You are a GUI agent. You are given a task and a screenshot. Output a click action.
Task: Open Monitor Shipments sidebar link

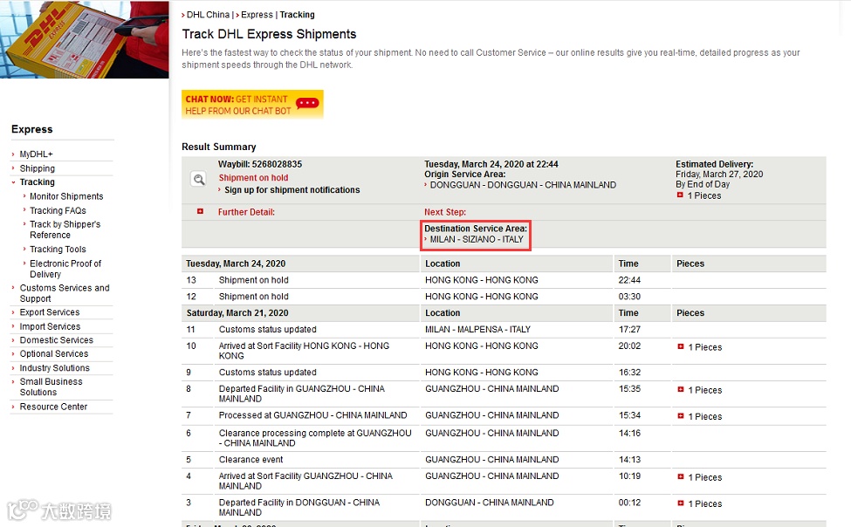point(66,196)
